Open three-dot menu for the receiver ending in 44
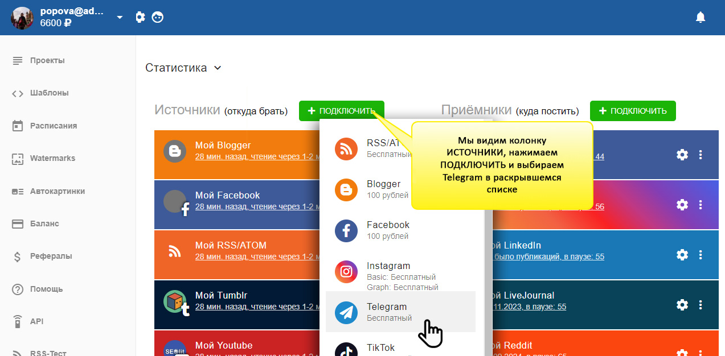 point(701,155)
